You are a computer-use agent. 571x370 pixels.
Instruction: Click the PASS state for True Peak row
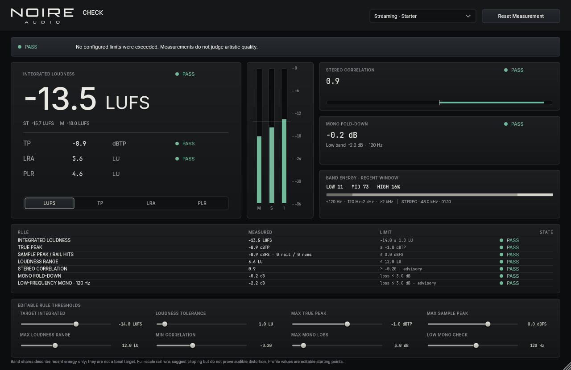pos(509,247)
